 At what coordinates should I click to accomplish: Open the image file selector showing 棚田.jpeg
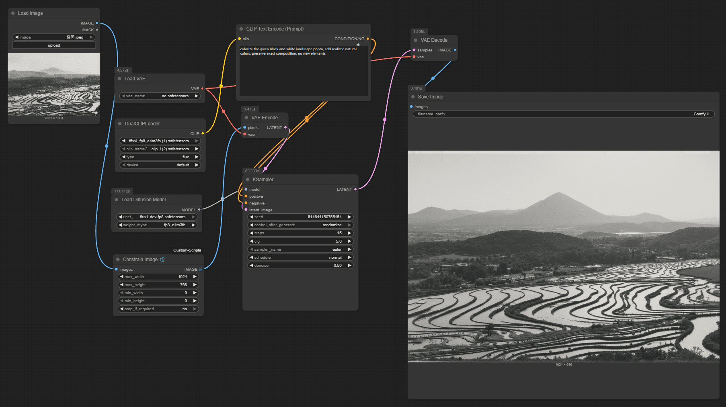pyautogui.click(x=54, y=37)
